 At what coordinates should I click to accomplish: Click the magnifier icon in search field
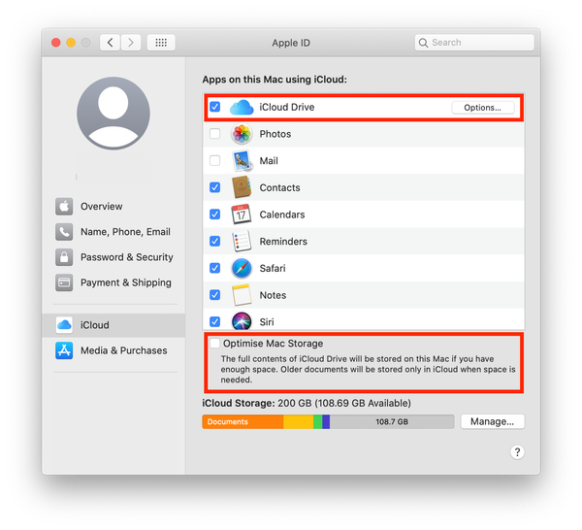coord(423,43)
